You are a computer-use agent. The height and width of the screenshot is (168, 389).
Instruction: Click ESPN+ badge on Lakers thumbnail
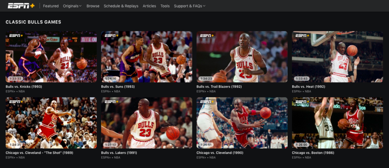(x=111, y=102)
